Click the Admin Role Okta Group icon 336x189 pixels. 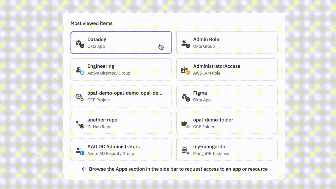point(186,44)
